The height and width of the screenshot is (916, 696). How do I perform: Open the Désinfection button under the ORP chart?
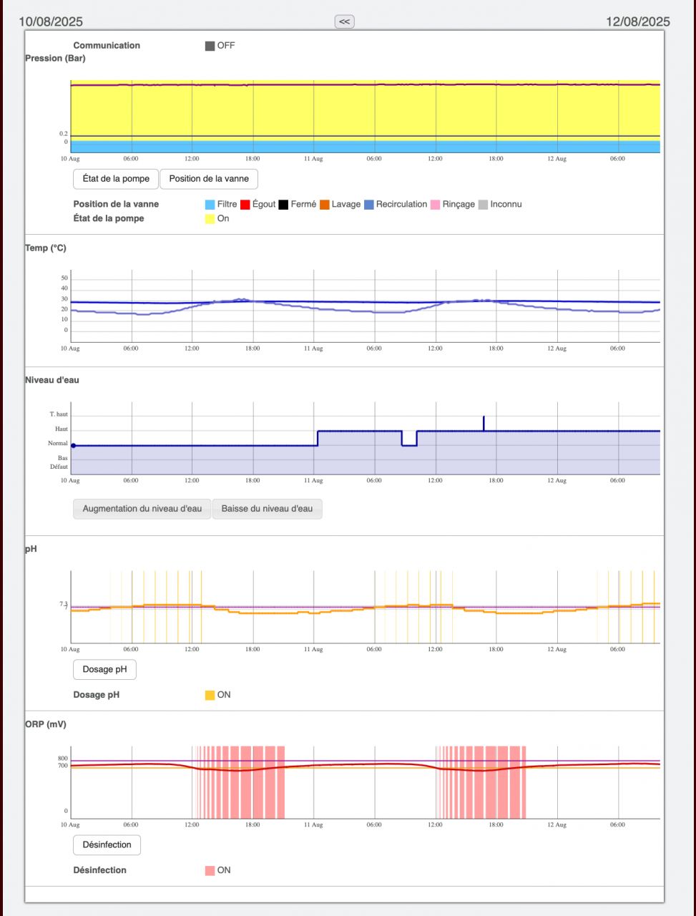click(x=107, y=845)
